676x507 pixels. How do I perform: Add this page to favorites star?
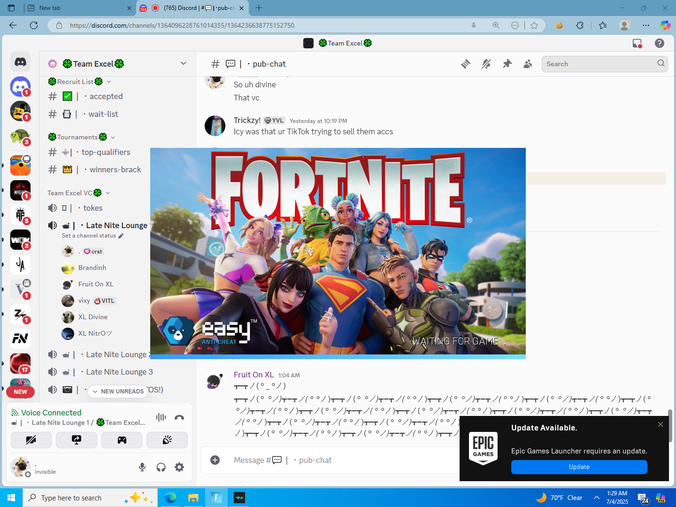[x=534, y=25]
